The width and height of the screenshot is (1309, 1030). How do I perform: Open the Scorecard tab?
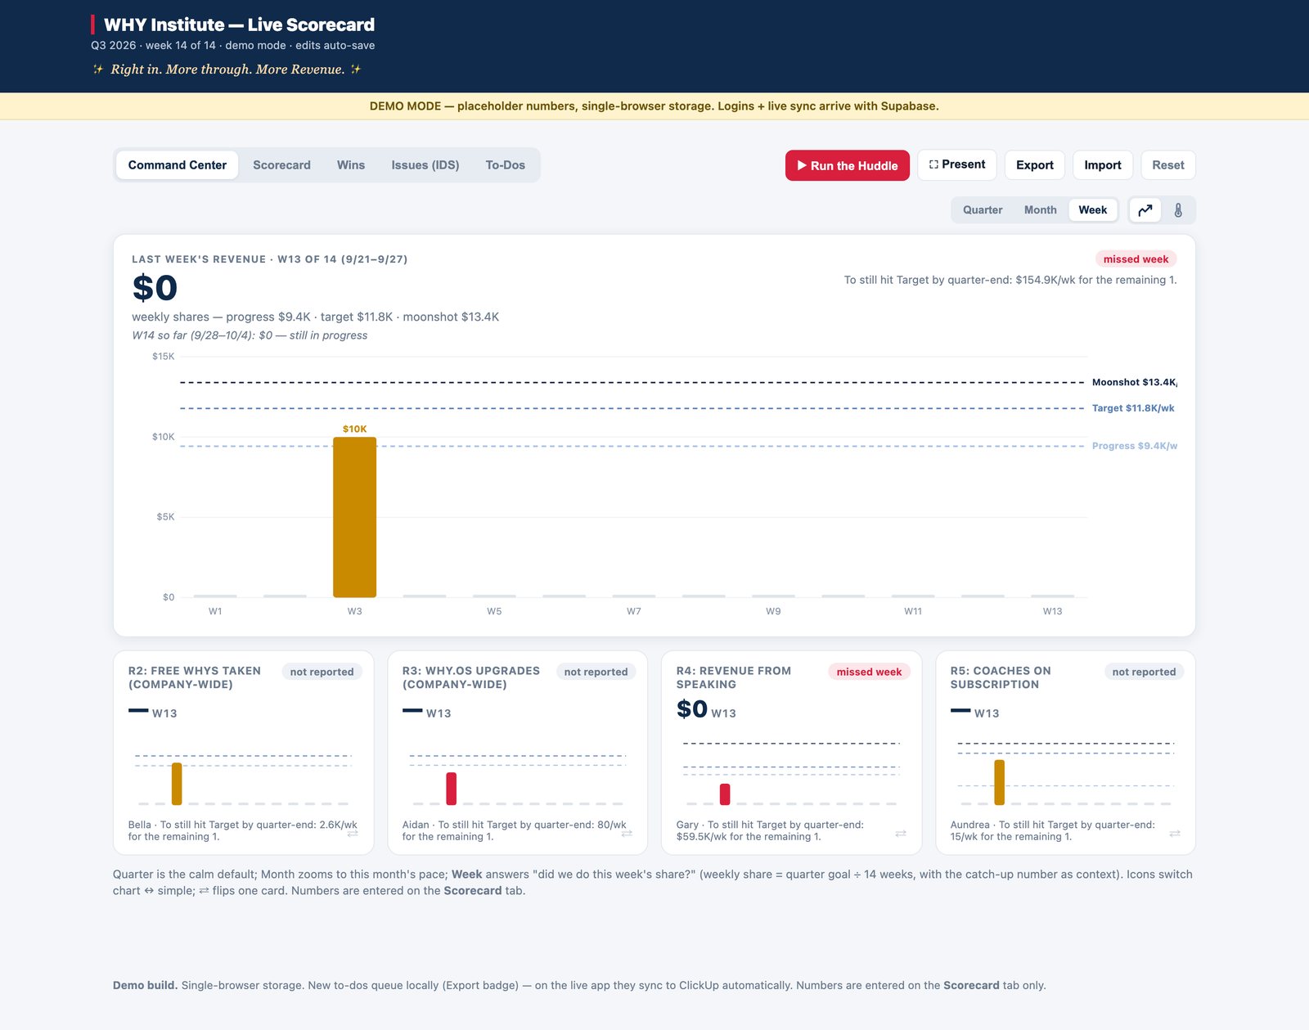281,165
